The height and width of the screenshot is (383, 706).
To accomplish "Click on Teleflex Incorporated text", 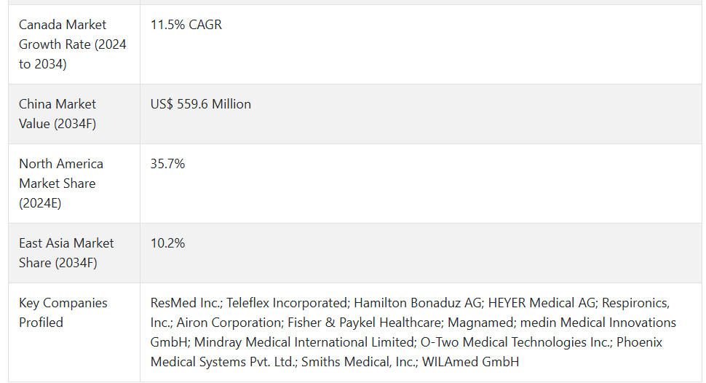I will click(287, 303).
